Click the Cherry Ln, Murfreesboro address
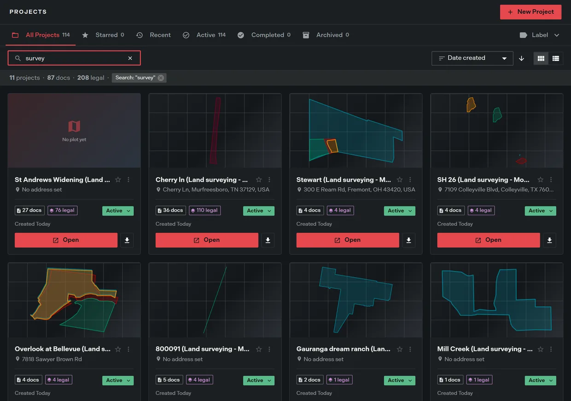Image resolution: width=571 pixels, height=401 pixels. point(216,189)
